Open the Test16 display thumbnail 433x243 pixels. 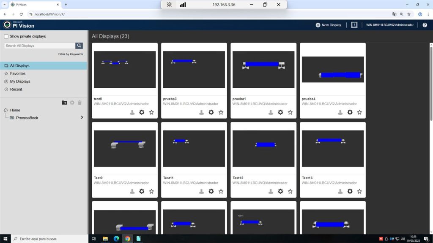tap(333, 148)
